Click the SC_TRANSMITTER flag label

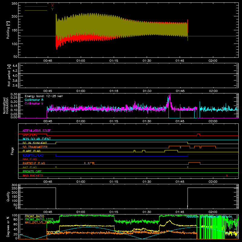click(35, 147)
